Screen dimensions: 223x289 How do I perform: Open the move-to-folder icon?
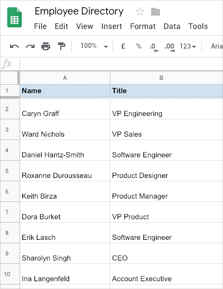coord(156,12)
